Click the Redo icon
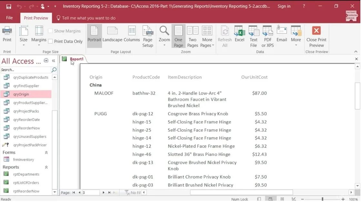 [x=31, y=6]
